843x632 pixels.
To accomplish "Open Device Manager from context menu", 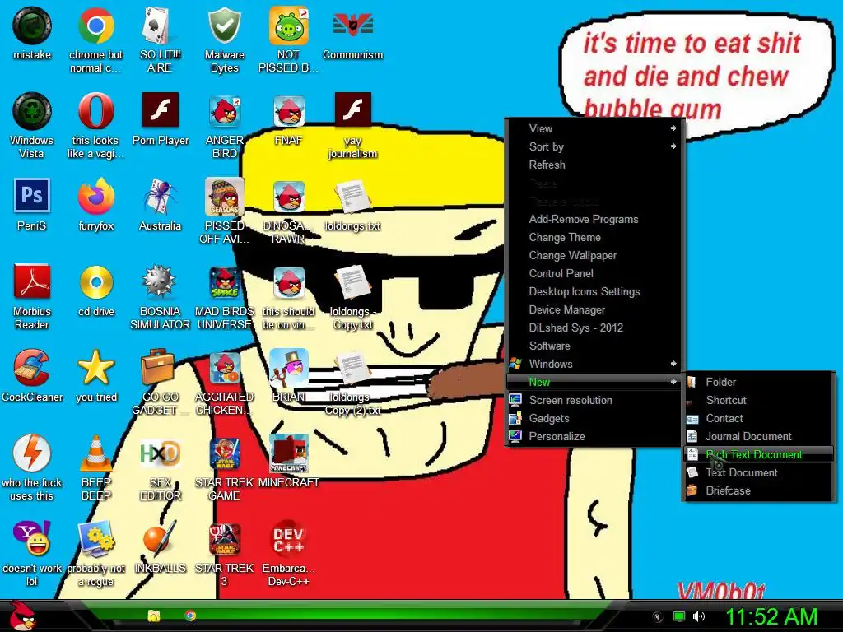I will [x=594, y=309].
